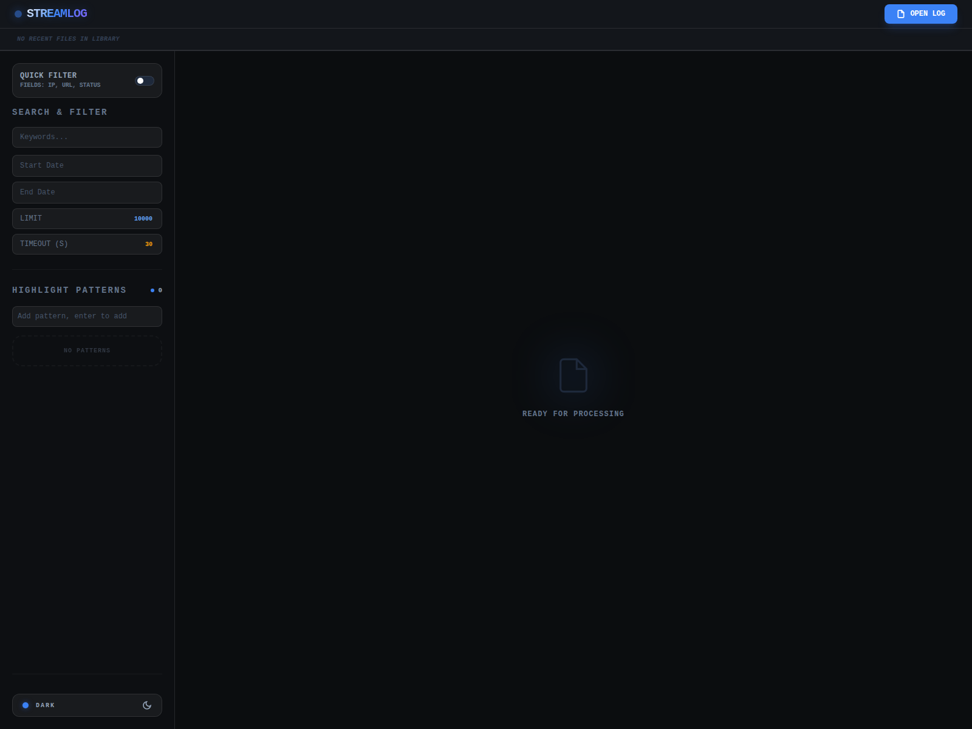The width and height of the screenshot is (972, 729).
Task: Enable the Quick Filter toggle switch
Action: pyautogui.click(x=145, y=81)
